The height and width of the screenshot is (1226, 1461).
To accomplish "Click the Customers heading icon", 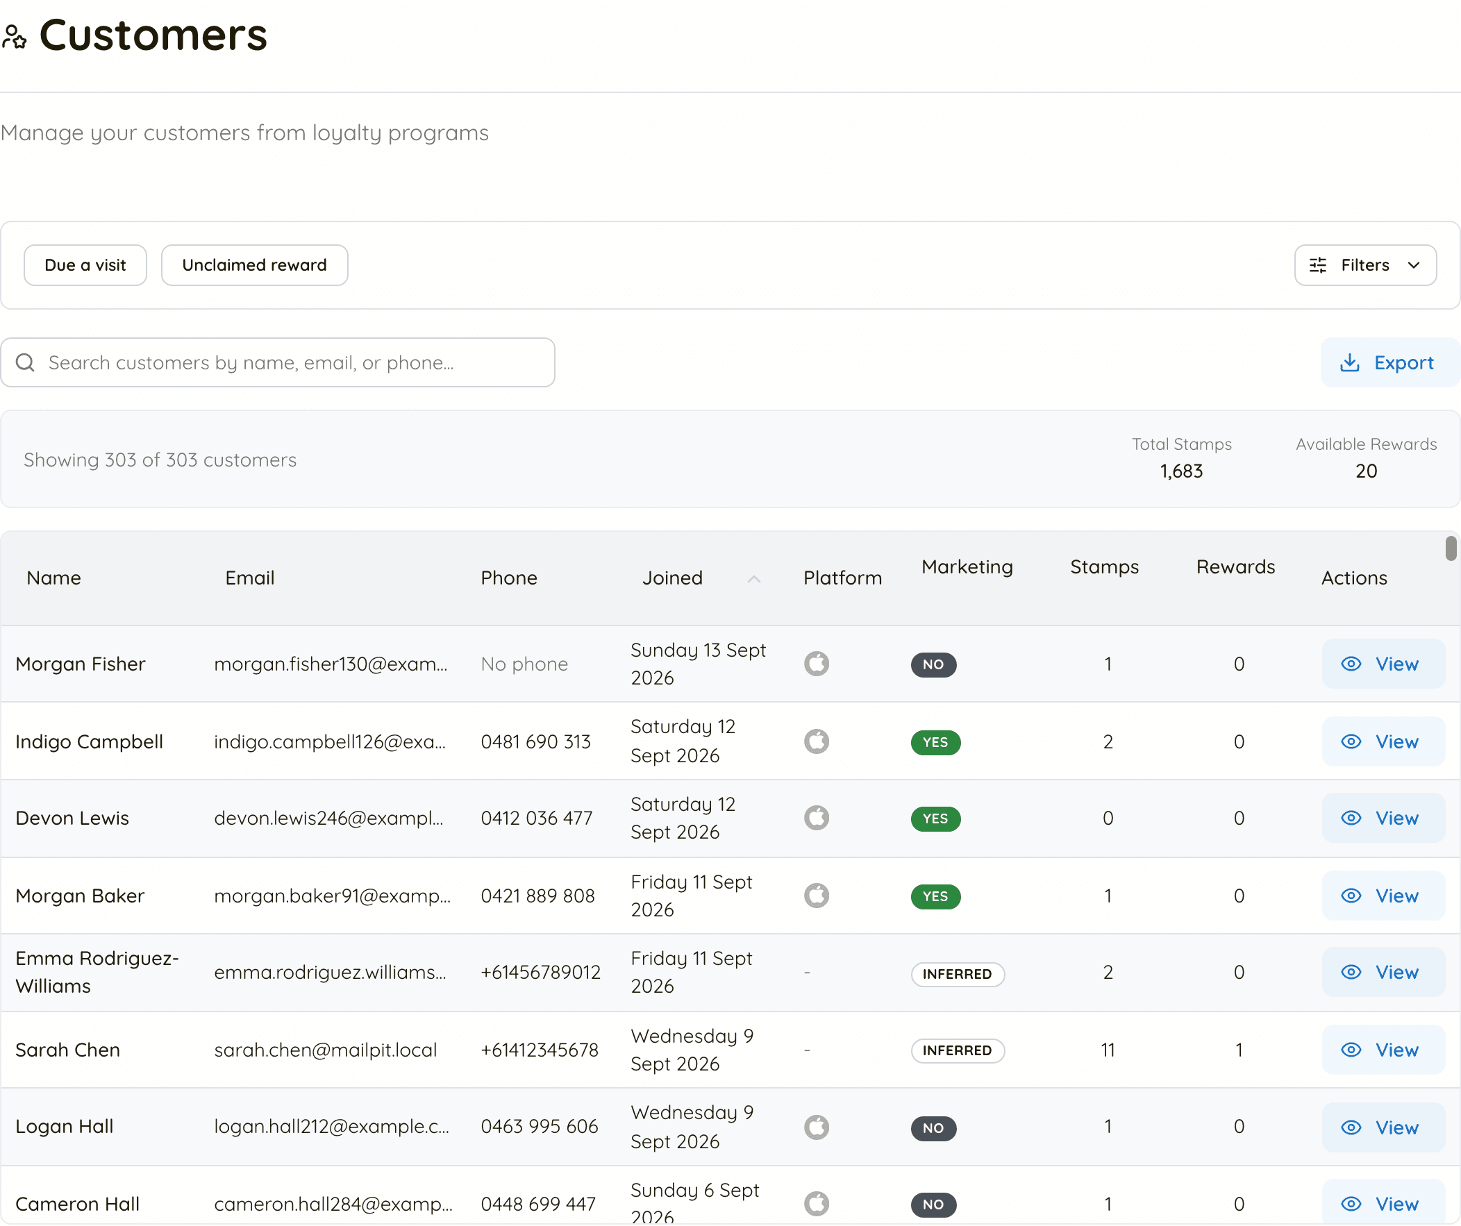I will coord(14,36).
